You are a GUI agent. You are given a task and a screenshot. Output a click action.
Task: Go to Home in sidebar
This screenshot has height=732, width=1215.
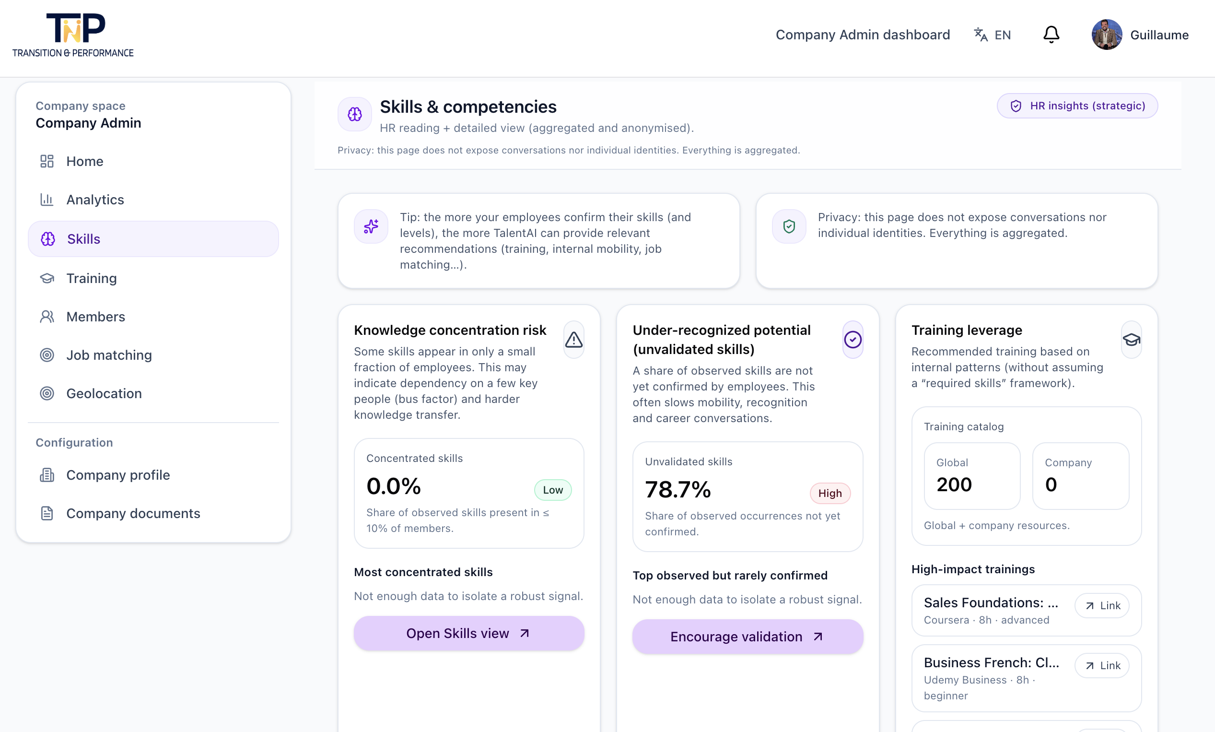pyautogui.click(x=84, y=161)
